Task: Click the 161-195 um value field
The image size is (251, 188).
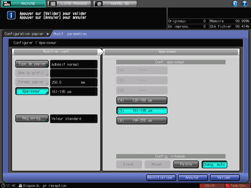Action: (x=74, y=92)
